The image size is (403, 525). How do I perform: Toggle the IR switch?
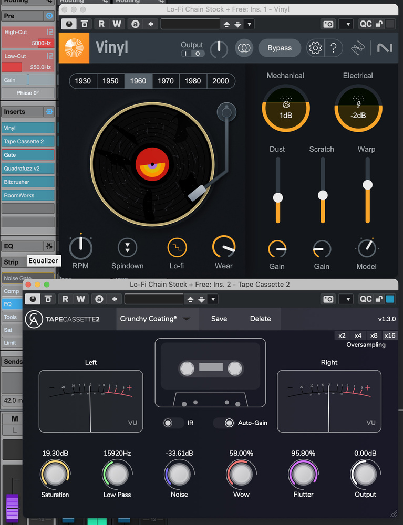pos(173,423)
